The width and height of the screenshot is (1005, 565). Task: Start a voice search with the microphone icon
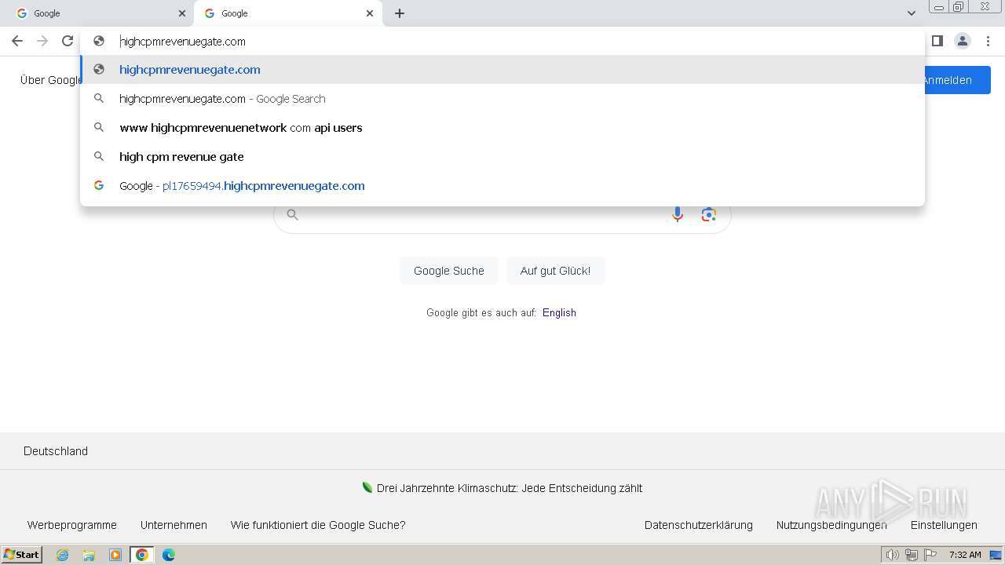point(678,214)
